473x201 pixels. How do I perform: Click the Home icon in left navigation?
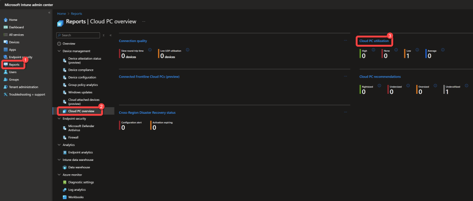pos(6,20)
